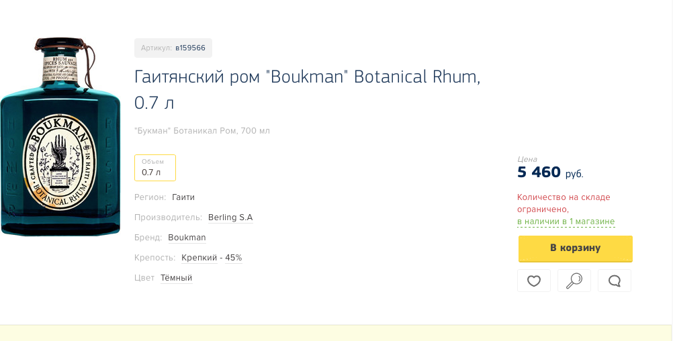Click the "Букман" Ботаникал Ром subtitle
The image size is (673, 341).
click(201, 131)
